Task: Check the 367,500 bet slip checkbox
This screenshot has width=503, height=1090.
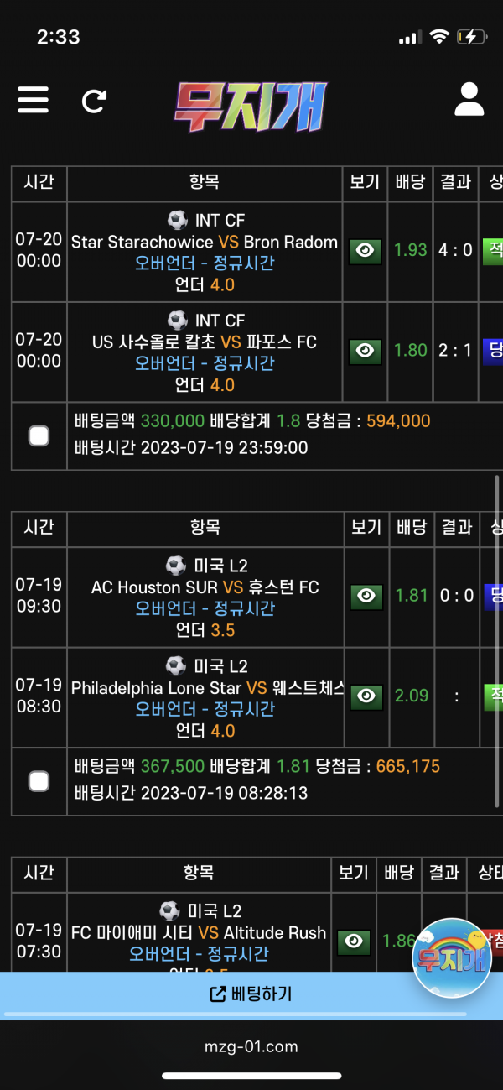Action: tap(39, 781)
